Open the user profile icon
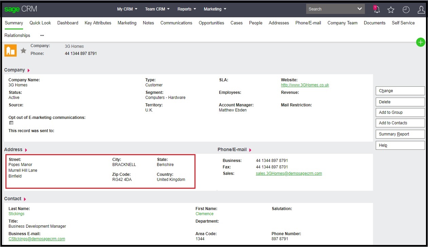This screenshot has height=247, width=428. (421, 10)
